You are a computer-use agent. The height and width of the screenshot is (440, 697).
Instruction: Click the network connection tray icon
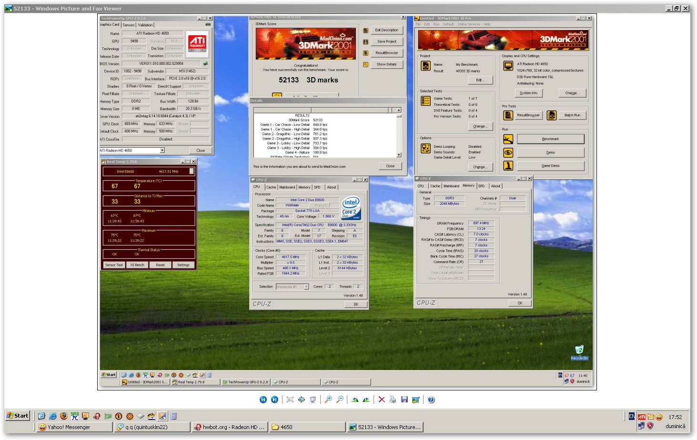coord(641,426)
